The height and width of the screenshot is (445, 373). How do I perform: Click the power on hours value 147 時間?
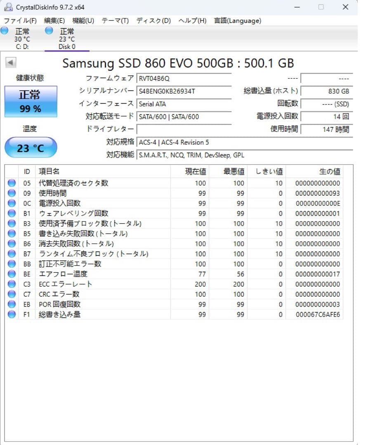pyautogui.click(x=327, y=129)
